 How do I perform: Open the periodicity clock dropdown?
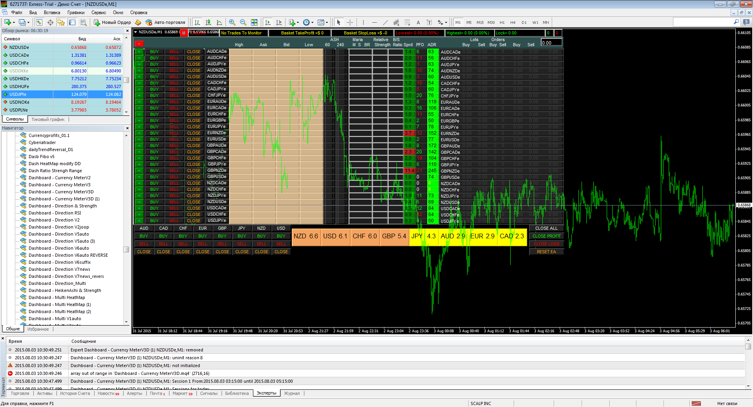(x=312, y=22)
